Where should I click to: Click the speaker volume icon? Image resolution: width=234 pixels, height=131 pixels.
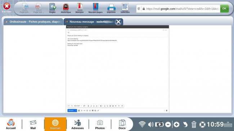click(151, 124)
